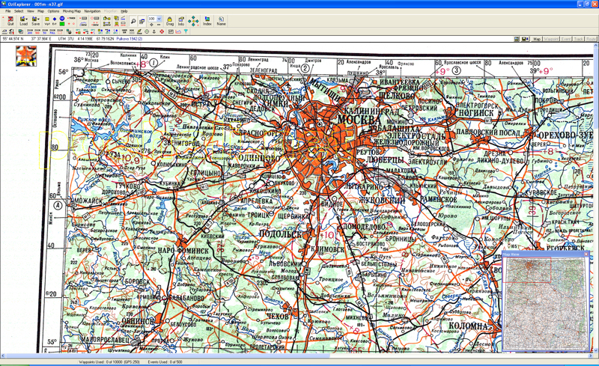Click the Load toolbar icon

click(x=23, y=21)
